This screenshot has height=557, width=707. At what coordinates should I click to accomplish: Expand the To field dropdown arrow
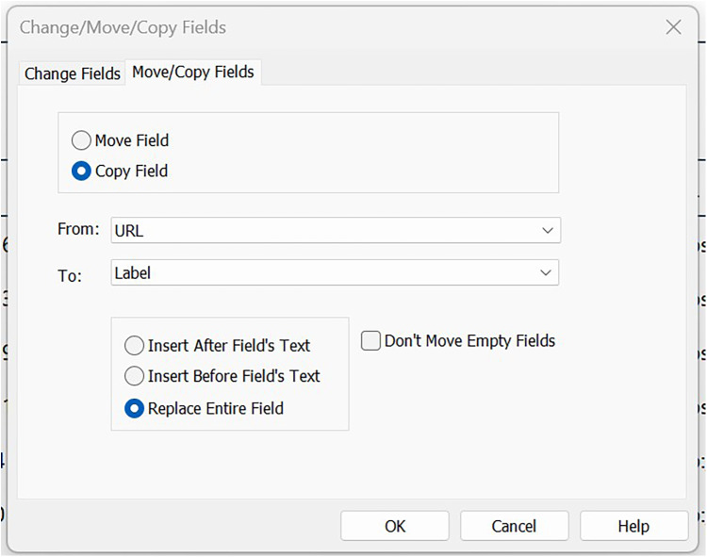coord(546,272)
